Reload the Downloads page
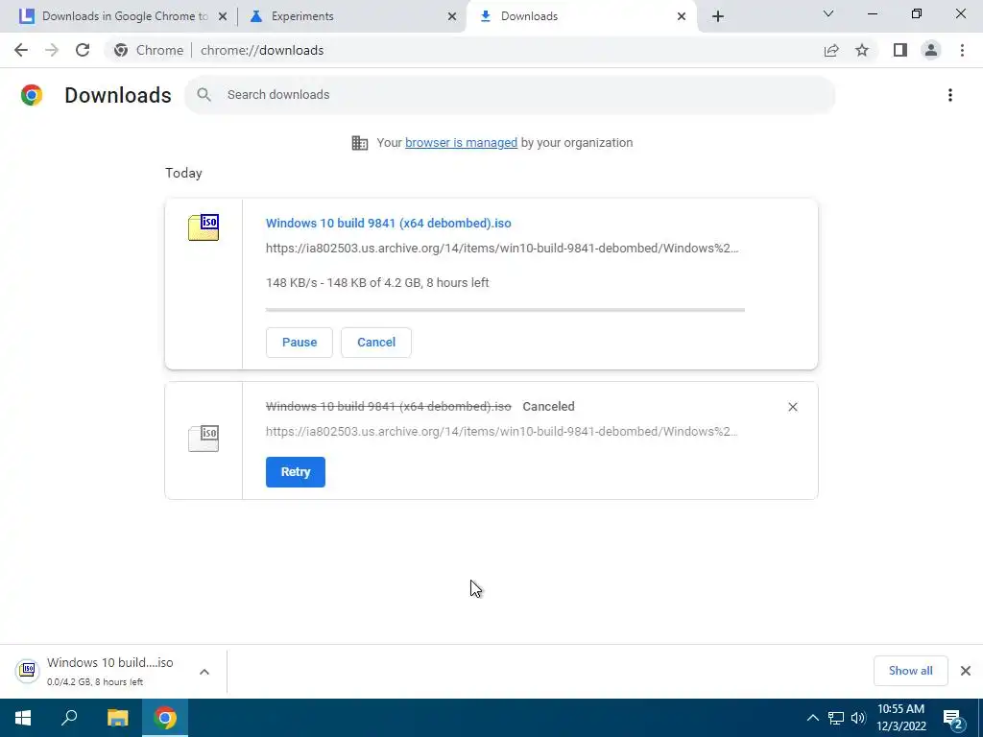Viewport: 983px width, 737px height. point(83,50)
